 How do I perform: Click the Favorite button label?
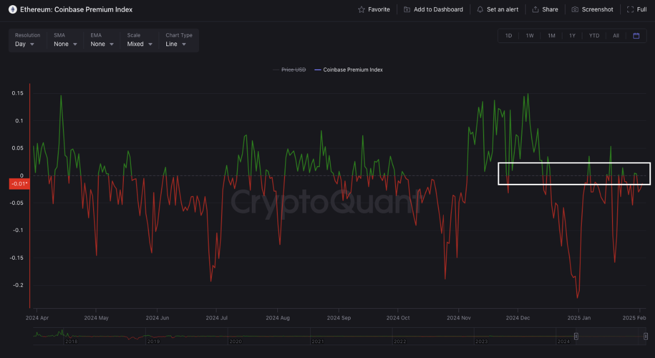coord(379,10)
